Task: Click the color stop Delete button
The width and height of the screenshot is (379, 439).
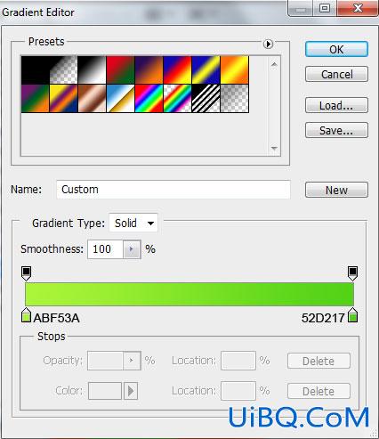Action: pos(319,391)
